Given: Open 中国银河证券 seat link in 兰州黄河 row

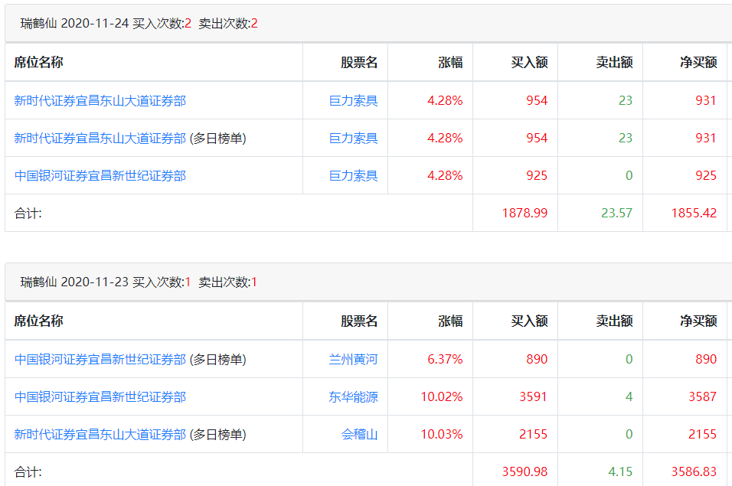Looking at the screenshot, I should click(x=100, y=359).
